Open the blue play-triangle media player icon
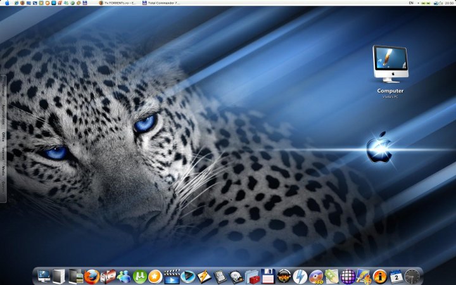 [x=187, y=276]
